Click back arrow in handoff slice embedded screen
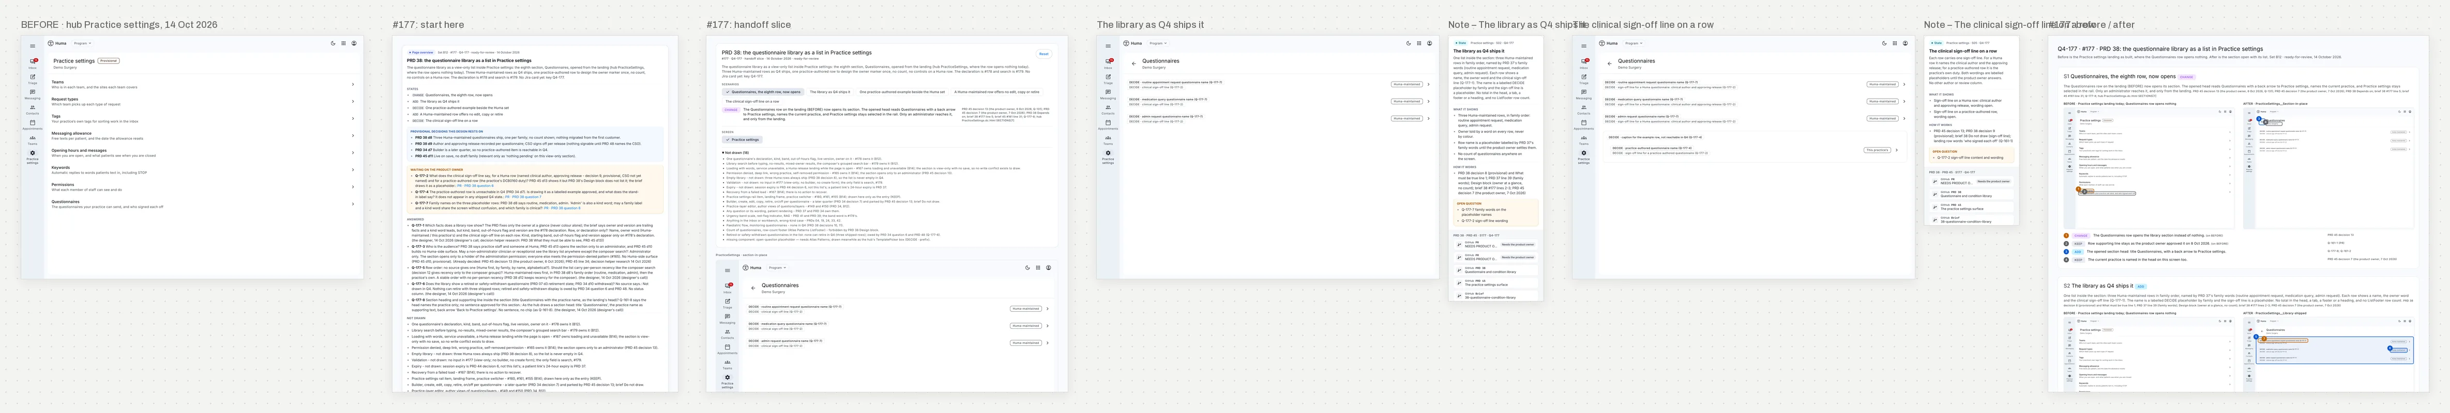Image resolution: width=2450 pixels, height=413 pixels. (753, 288)
